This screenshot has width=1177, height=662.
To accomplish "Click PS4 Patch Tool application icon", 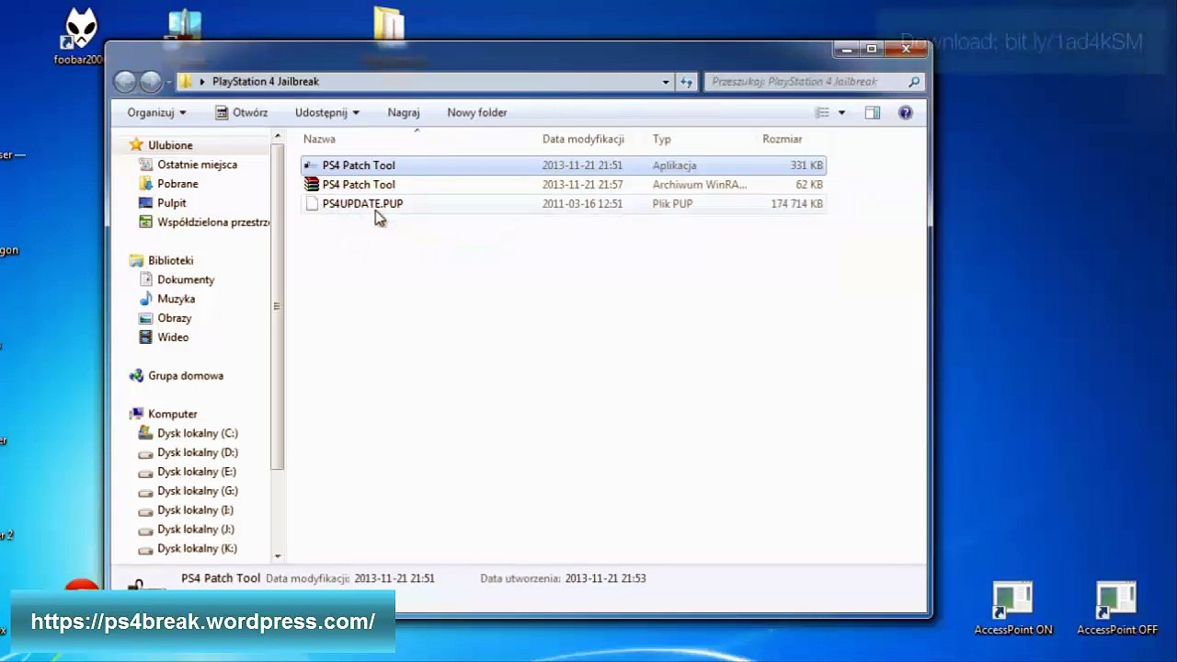I will click(x=312, y=165).
